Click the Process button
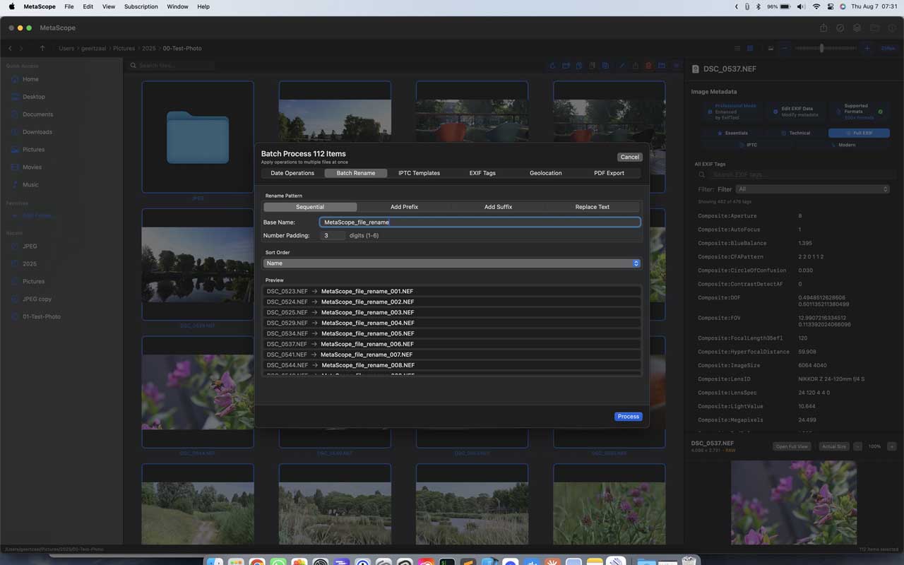Screen dimensions: 904x565 (628, 417)
